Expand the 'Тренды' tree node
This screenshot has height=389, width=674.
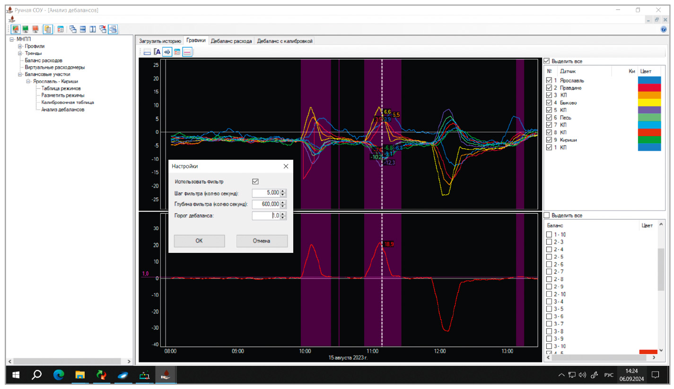pos(20,53)
